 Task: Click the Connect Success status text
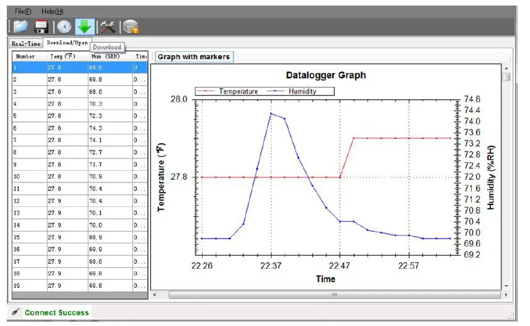tap(57, 312)
